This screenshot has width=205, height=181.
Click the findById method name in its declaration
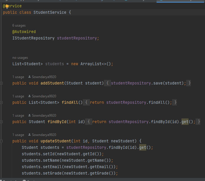[57, 122]
